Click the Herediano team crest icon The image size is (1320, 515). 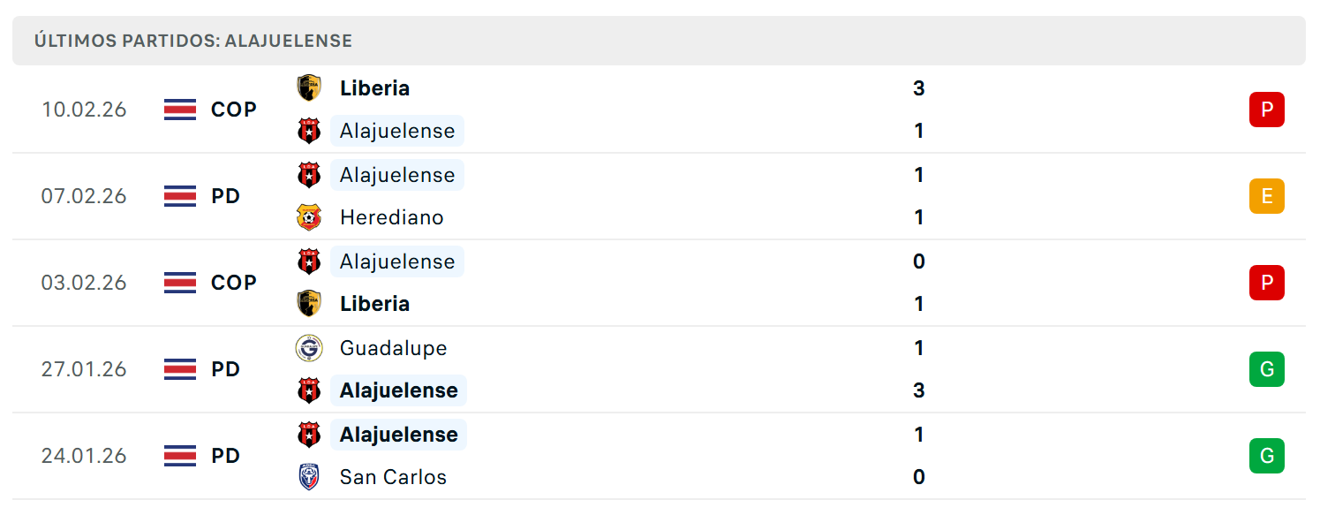[309, 217]
